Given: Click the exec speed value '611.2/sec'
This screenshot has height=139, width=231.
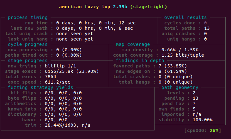Looking at the screenshot, I should click(58, 82).
